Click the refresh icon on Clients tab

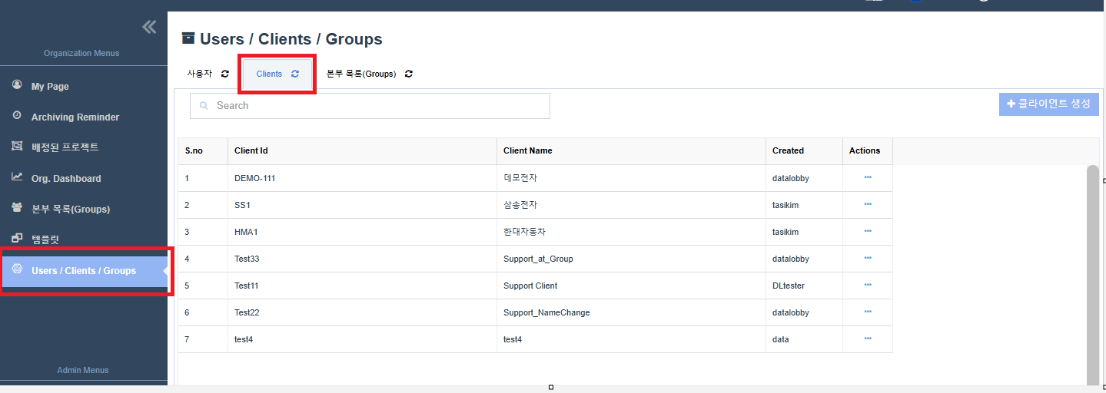click(x=295, y=74)
